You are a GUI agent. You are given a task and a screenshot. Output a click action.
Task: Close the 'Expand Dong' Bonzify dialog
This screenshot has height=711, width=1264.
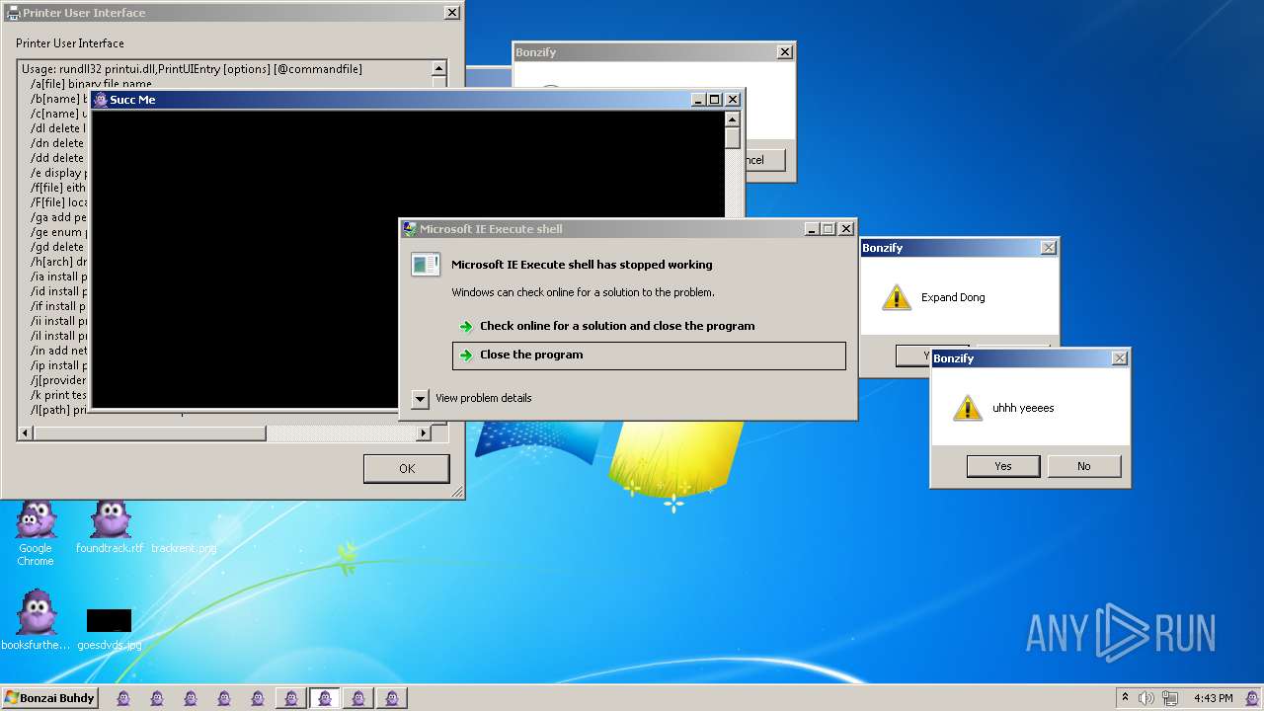(x=1048, y=248)
